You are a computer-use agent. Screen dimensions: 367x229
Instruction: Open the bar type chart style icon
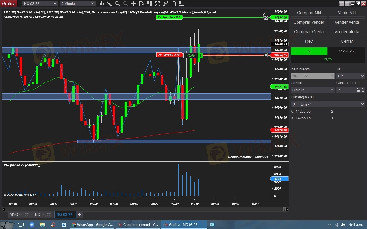(101, 4)
